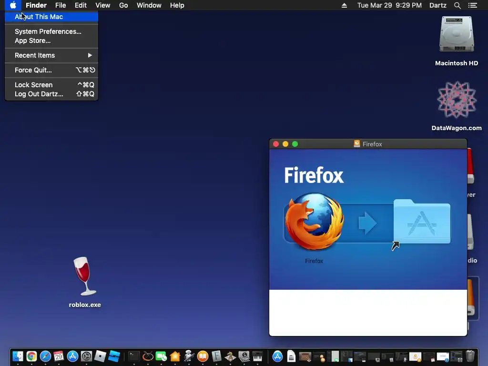
Task: Open the Finder menu in menu bar
Action: (x=36, y=5)
